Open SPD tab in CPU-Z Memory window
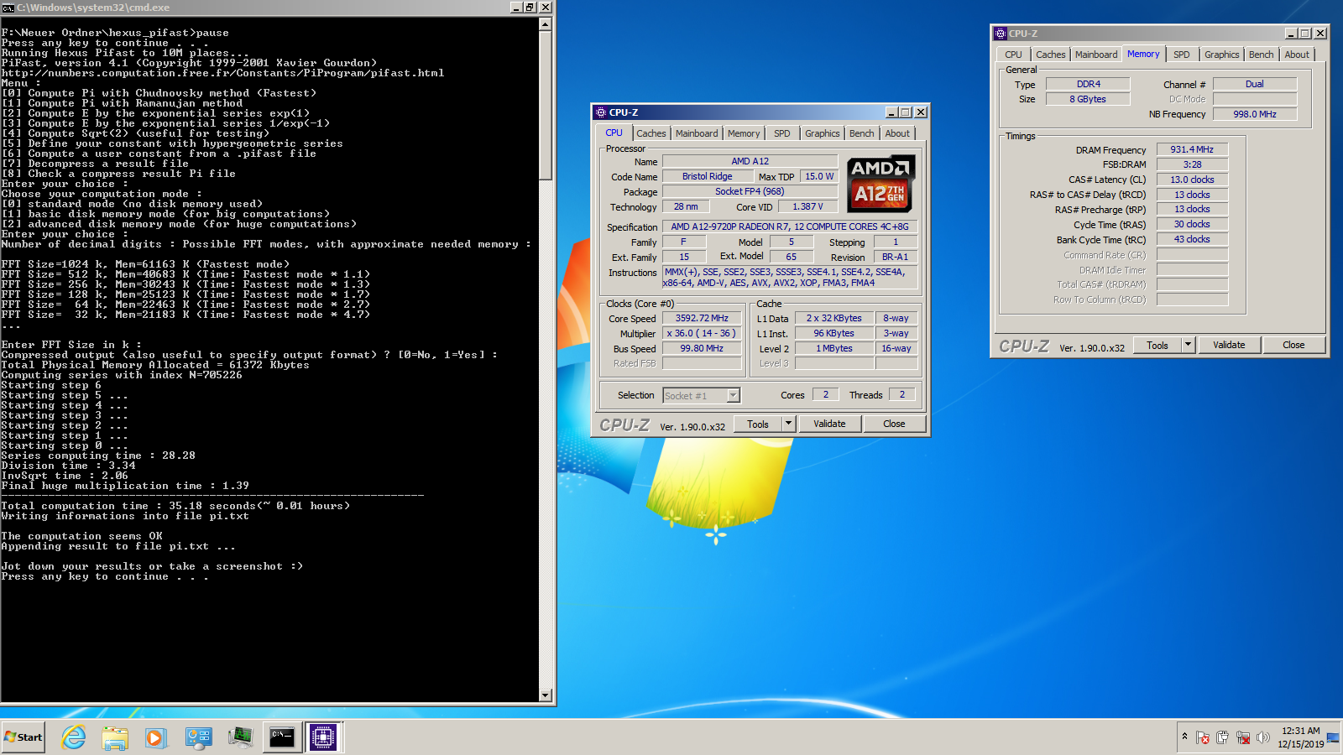This screenshot has height=755, width=1343. pos(1182,55)
